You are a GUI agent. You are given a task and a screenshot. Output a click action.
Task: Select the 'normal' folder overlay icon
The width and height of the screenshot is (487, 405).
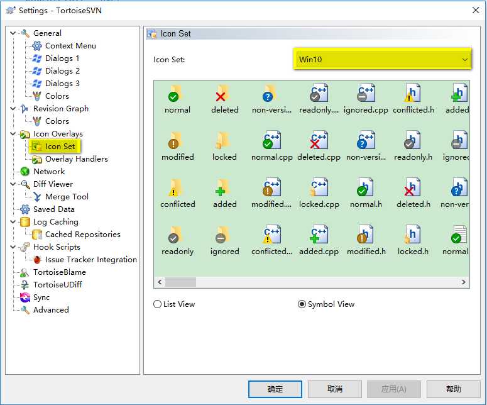point(175,93)
